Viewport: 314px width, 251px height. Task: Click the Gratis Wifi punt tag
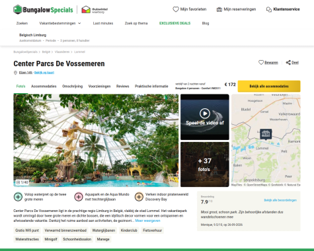(x=27, y=231)
